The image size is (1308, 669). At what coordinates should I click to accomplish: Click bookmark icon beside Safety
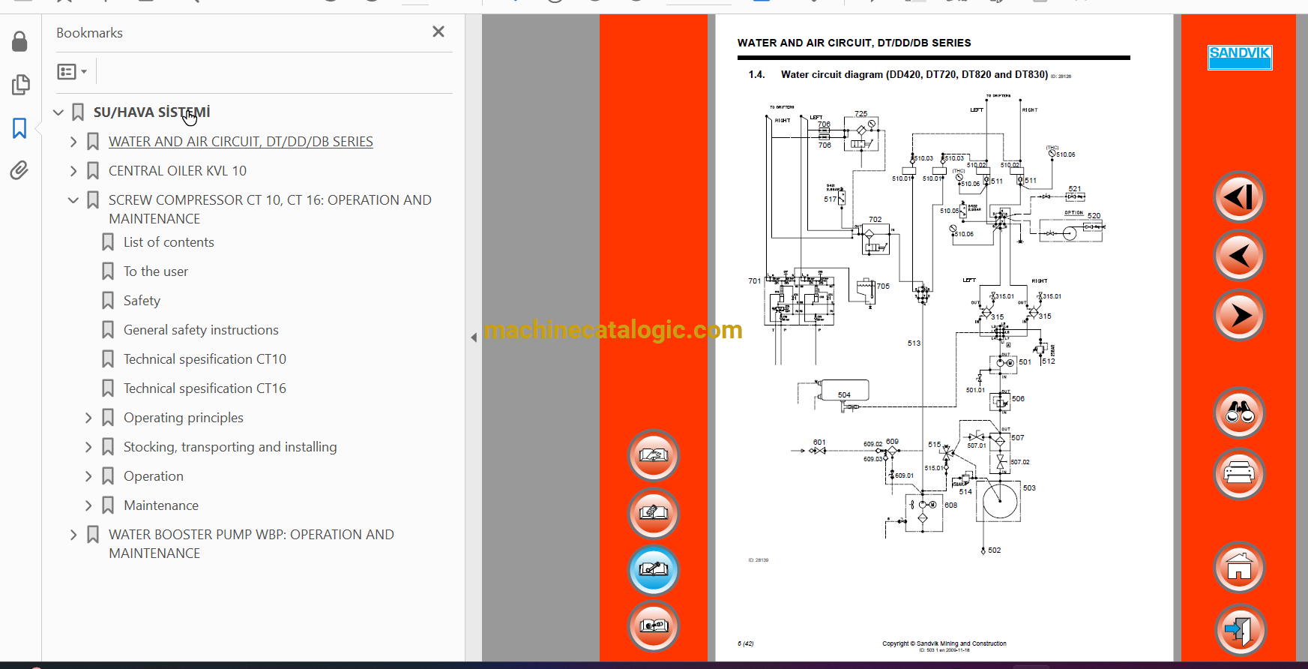108,301
